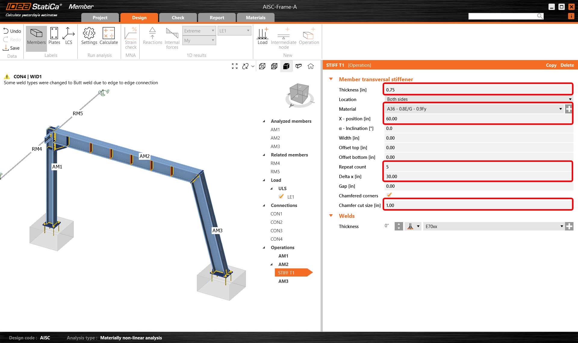
Task: Toggle the Chamfered corners checkbox
Action: 389,195
